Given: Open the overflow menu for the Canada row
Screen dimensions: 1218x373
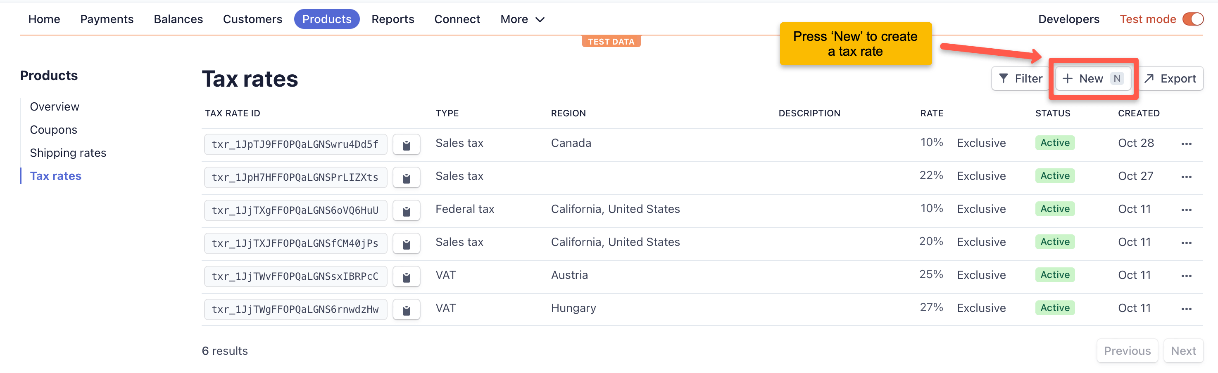Looking at the screenshot, I should coord(1187,144).
